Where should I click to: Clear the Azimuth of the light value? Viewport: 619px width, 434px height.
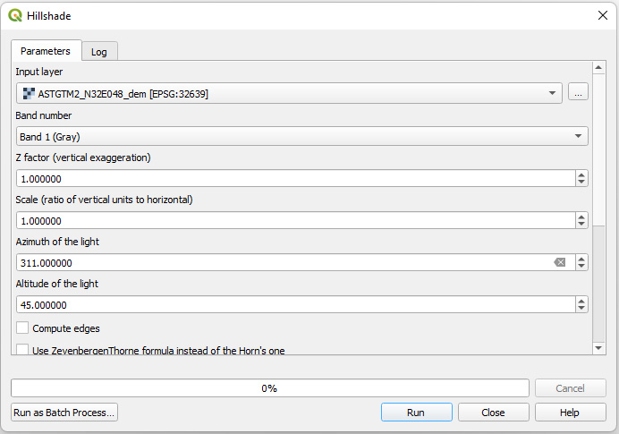point(560,262)
